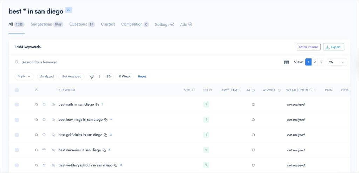This screenshot has height=173, width=359.
Task: Open best nurseries external link arrow
Action: click(x=109, y=150)
